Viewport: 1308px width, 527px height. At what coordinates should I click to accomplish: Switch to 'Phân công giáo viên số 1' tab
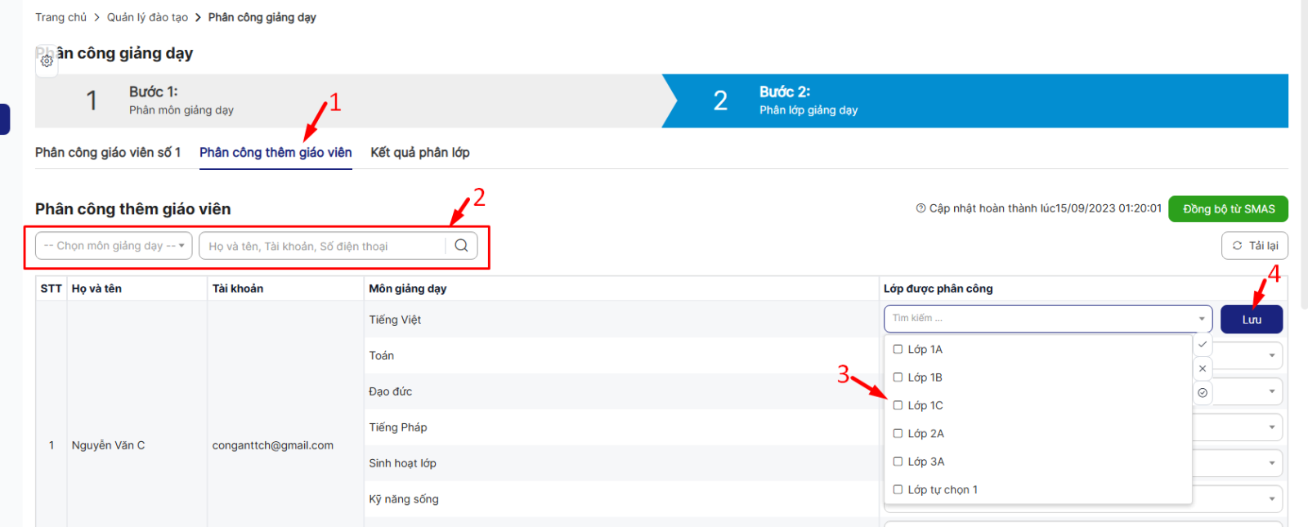108,153
